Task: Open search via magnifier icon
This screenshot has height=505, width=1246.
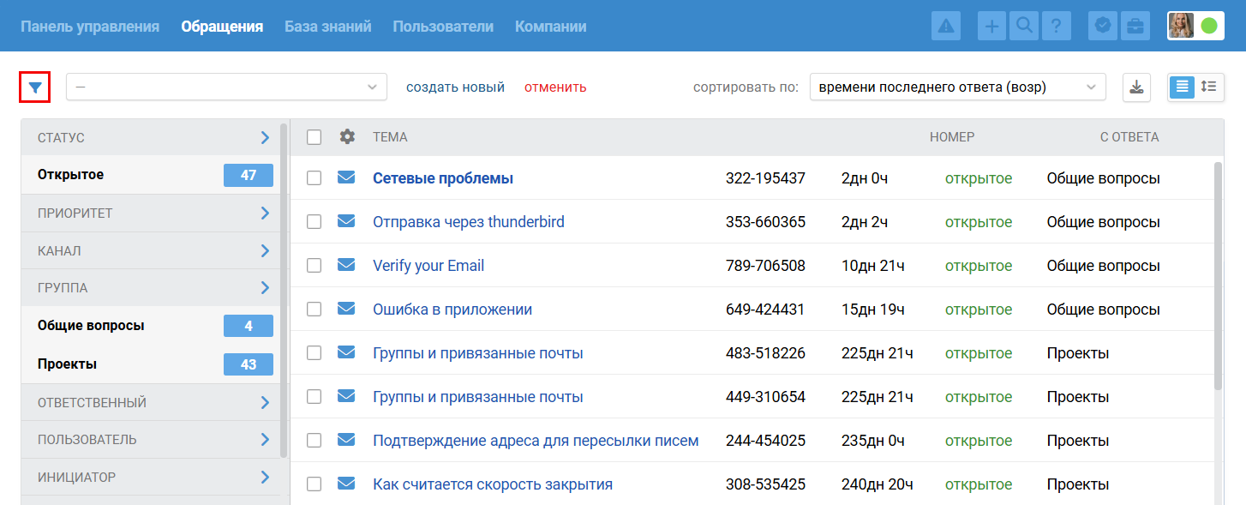Action: point(1023,27)
